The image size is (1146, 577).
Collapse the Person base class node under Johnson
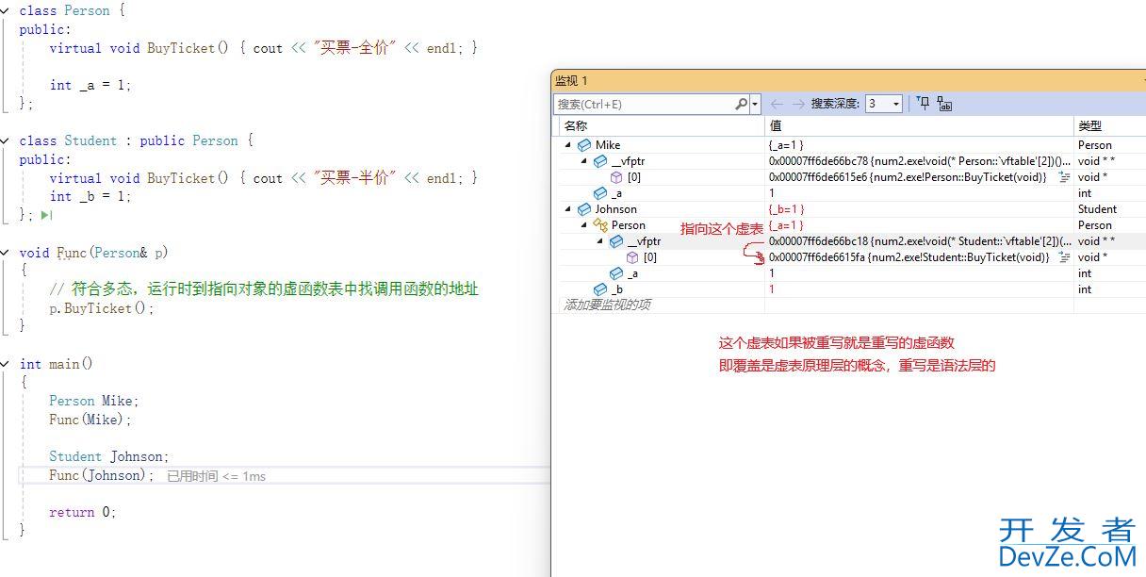pos(583,225)
